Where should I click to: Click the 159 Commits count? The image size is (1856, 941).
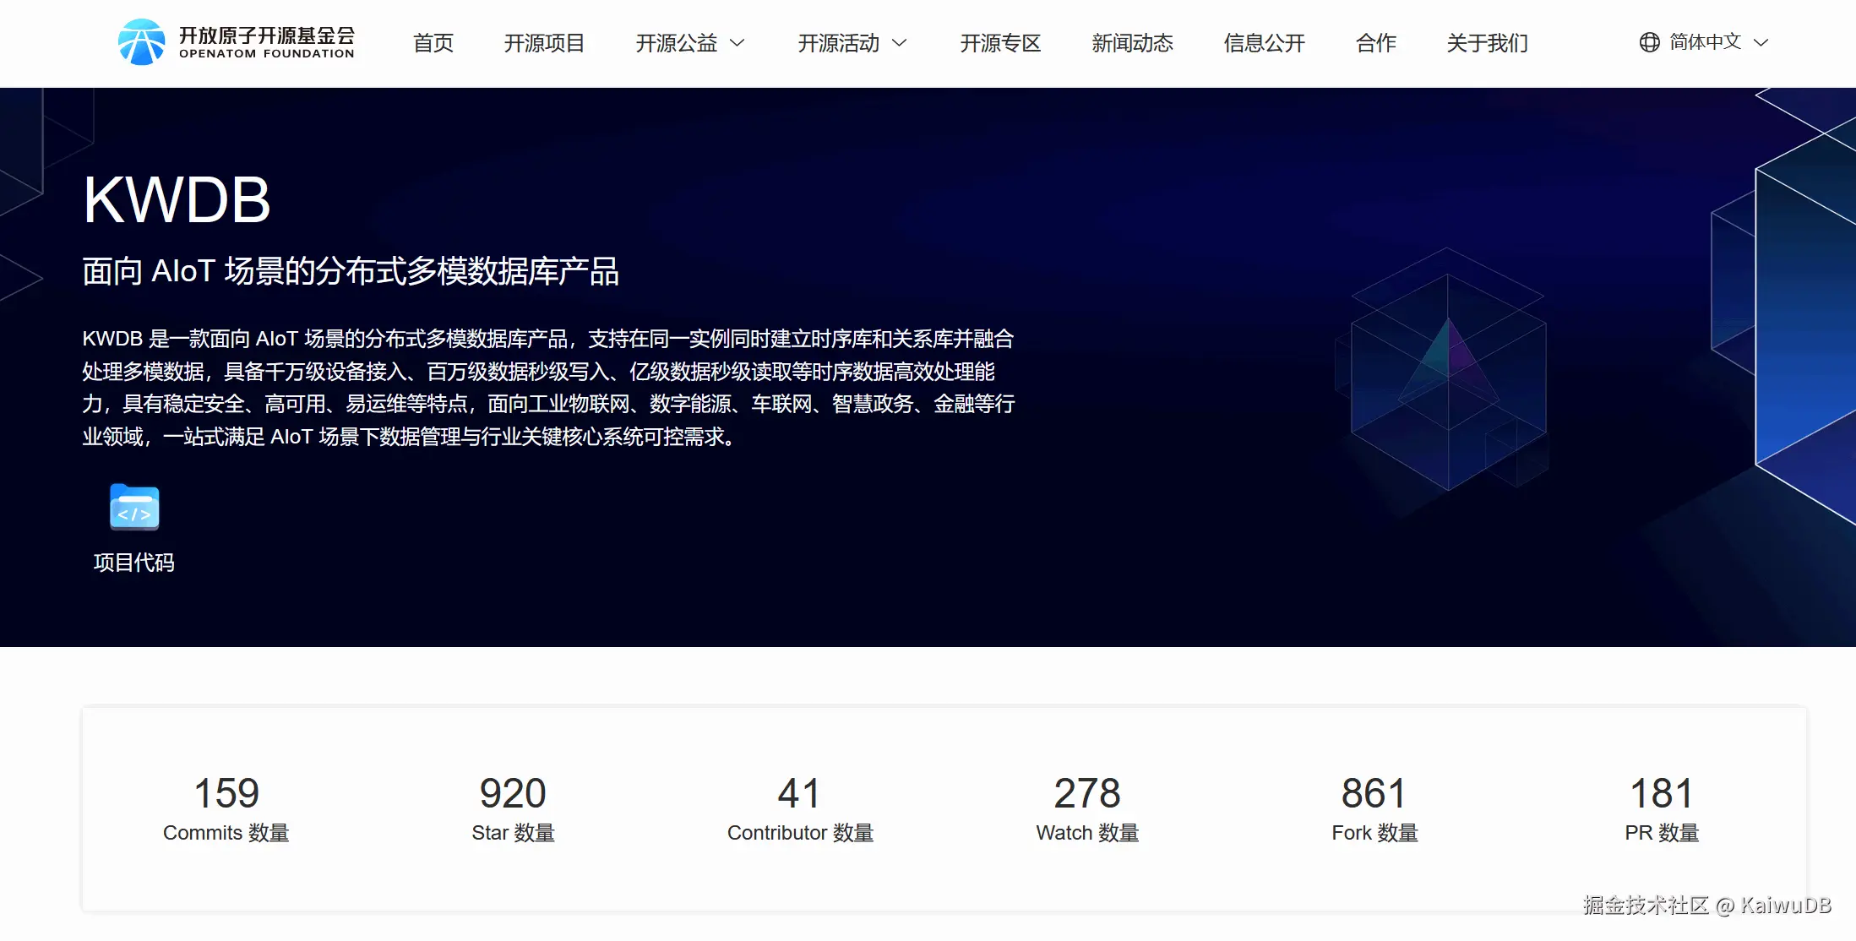(226, 793)
